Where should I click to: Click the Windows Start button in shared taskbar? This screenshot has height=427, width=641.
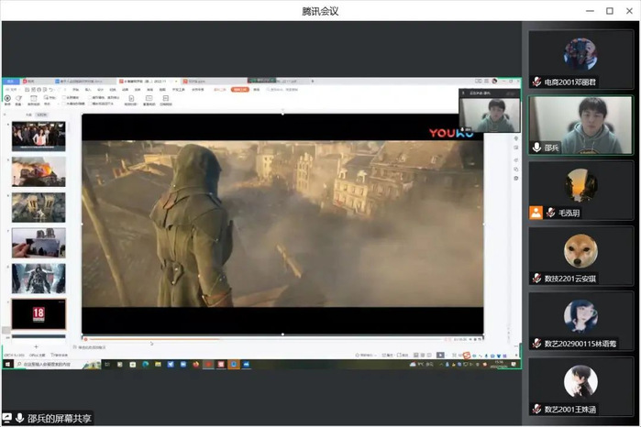pyautogui.click(x=6, y=364)
